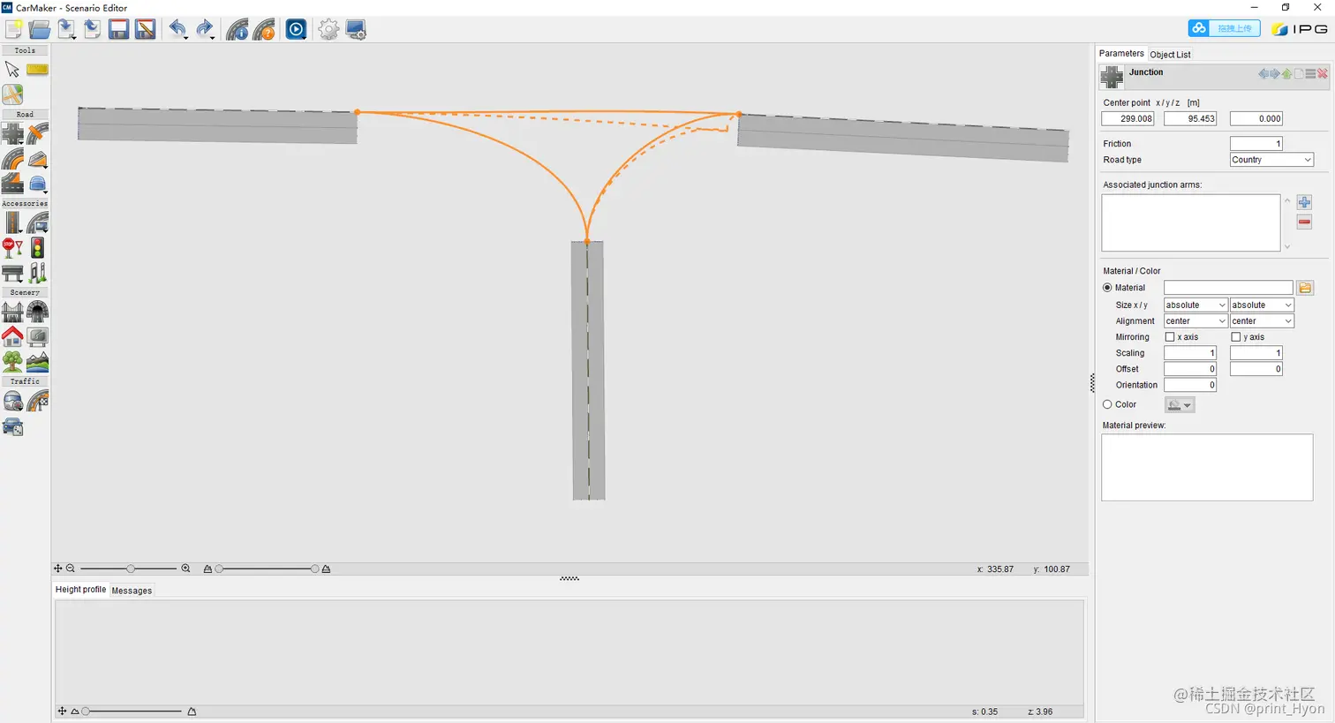The image size is (1335, 723).
Task: Select the road marking accessory tool
Action: [12, 222]
